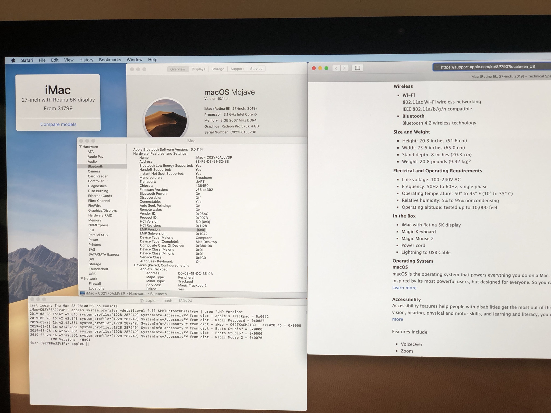Select Fibre Channel in hardware list
Viewport: 551px width, 413px height.
99,201
